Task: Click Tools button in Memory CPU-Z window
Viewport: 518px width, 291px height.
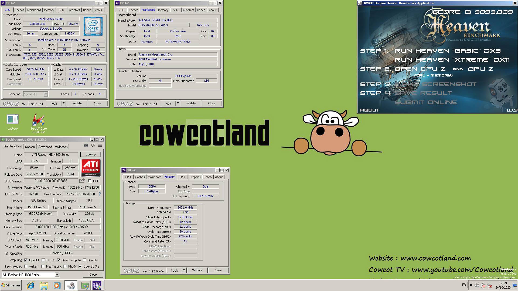Action: [x=174, y=270]
